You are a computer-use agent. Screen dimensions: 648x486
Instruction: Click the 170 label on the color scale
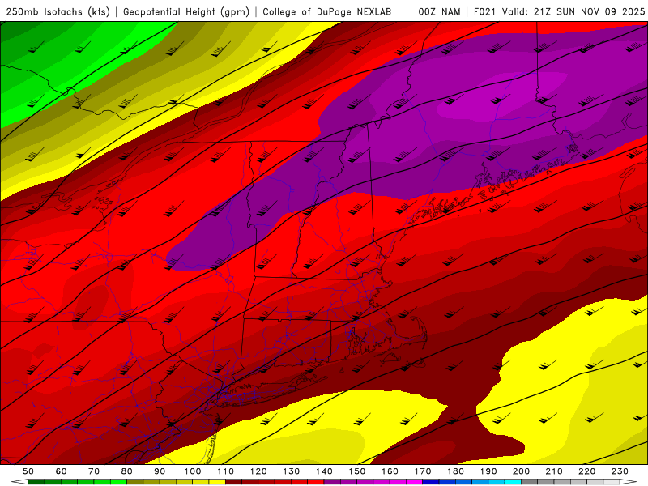point(423,471)
